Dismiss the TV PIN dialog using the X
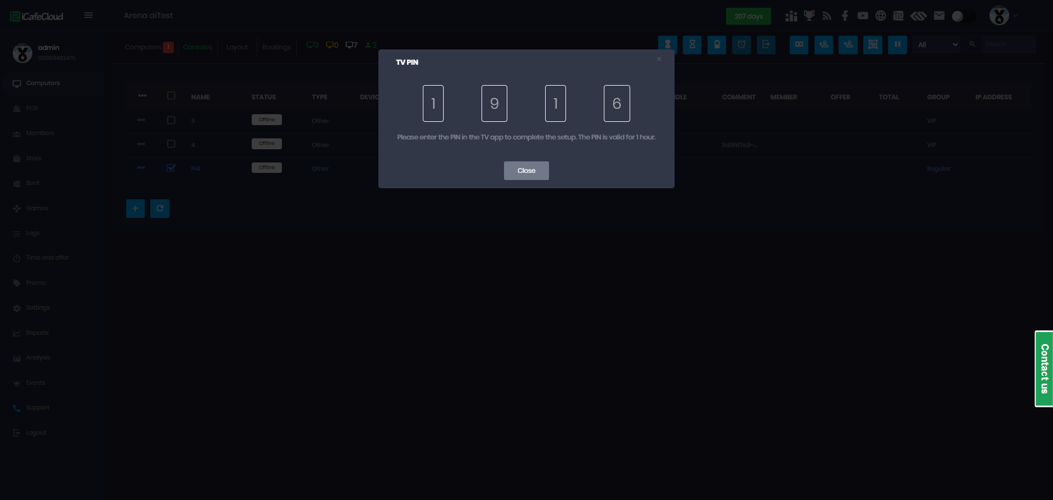 (x=659, y=59)
